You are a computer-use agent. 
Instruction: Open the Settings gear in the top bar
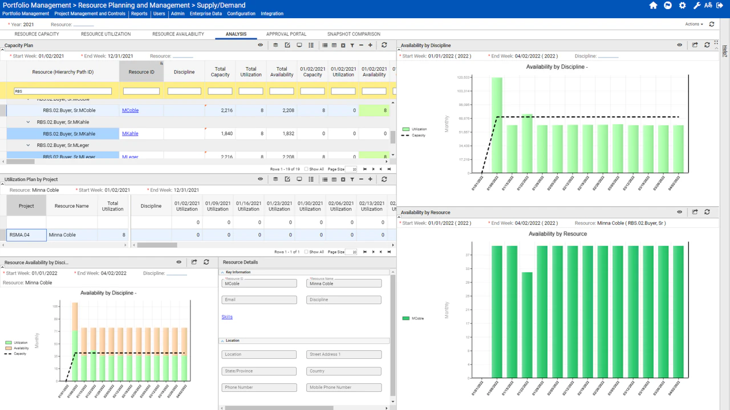683,5
